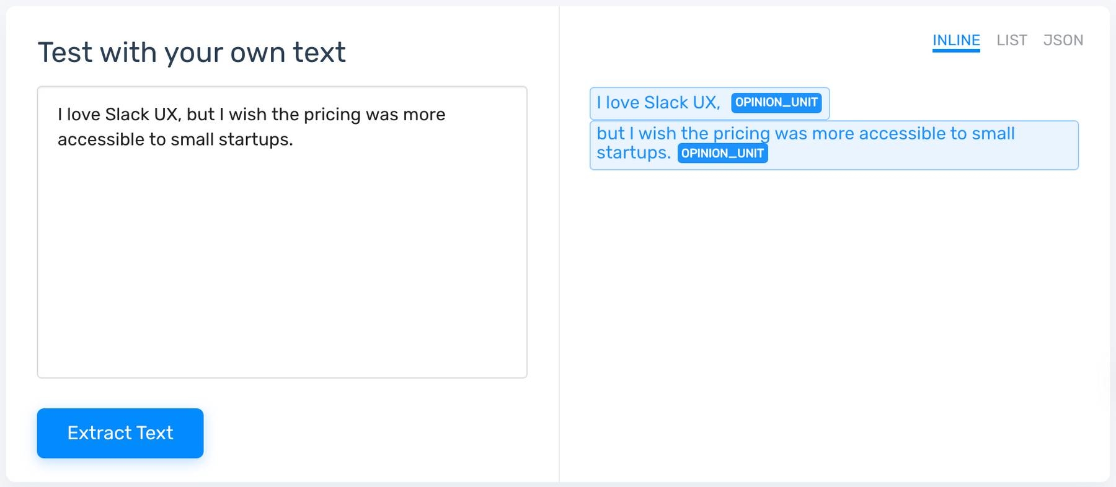Open the JSON output tab
Image resolution: width=1116 pixels, height=487 pixels.
click(x=1063, y=40)
